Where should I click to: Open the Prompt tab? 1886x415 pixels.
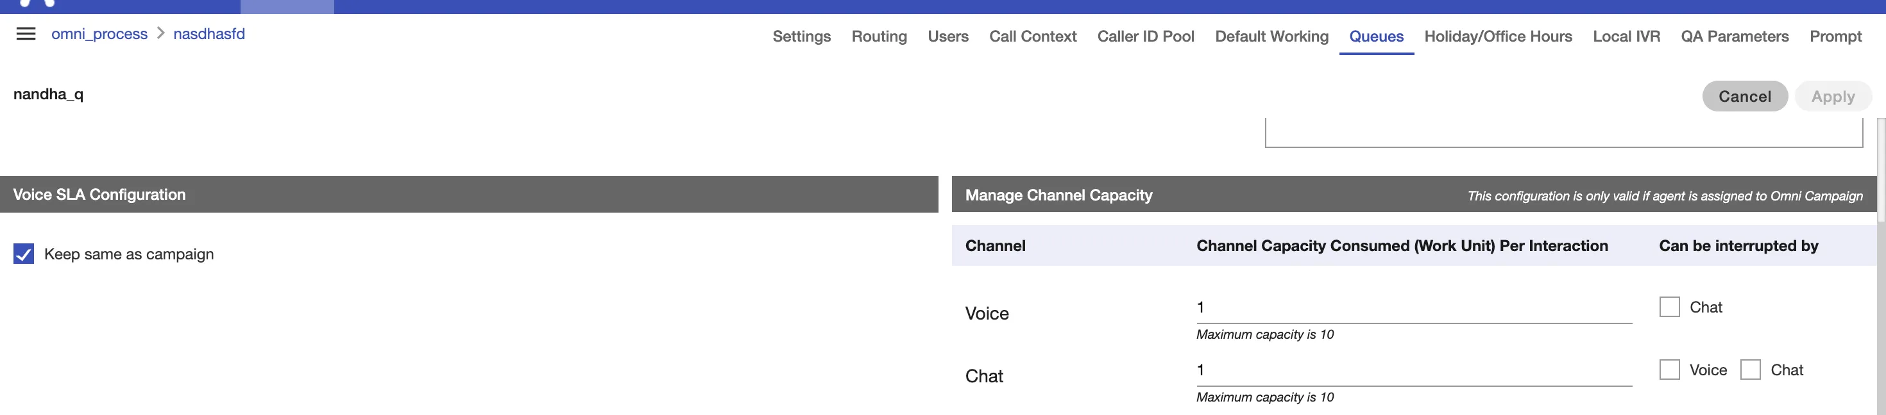click(x=1835, y=36)
